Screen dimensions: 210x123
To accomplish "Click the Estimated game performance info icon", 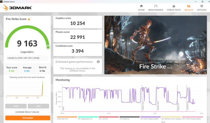I will pos(98,62).
